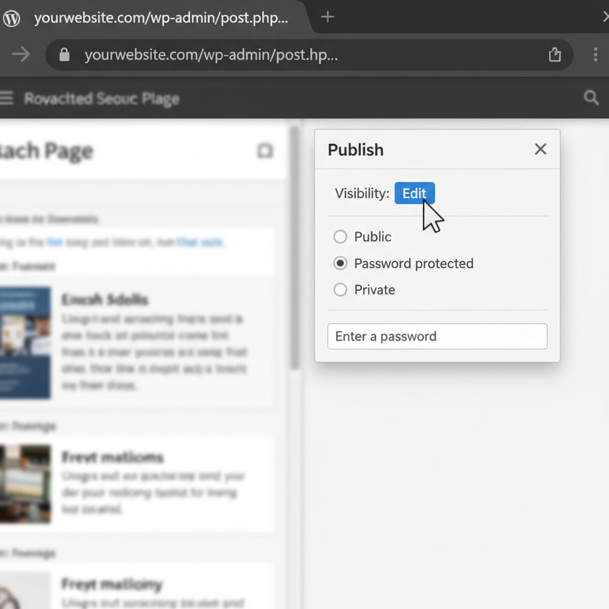
Task: Select the yourwebsite.com wp-admin browser tab
Action: (x=161, y=18)
